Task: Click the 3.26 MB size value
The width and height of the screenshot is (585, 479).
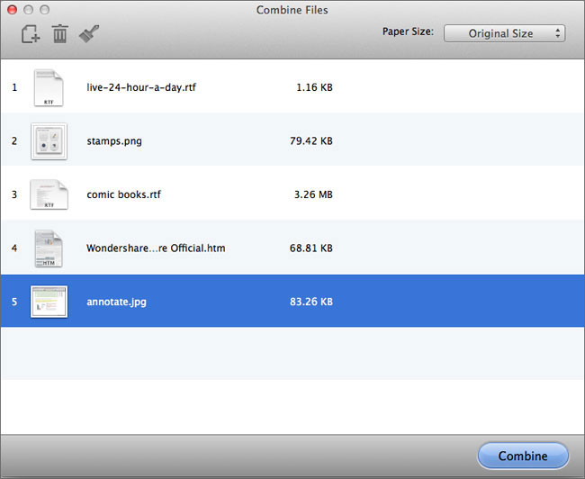Action: [x=313, y=194]
